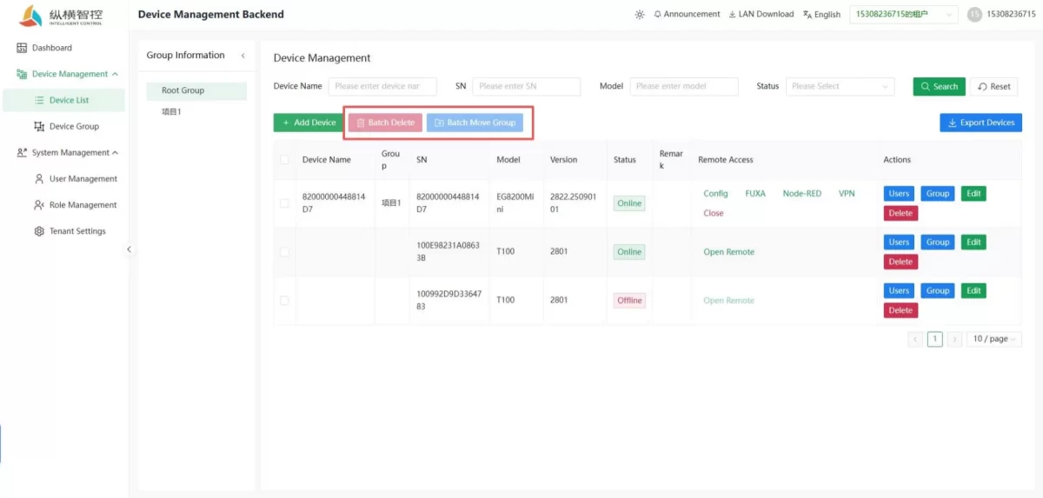This screenshot has height=498, width=1043.
Task: Click Batch Delete button
Action: [x=385, y=123]
